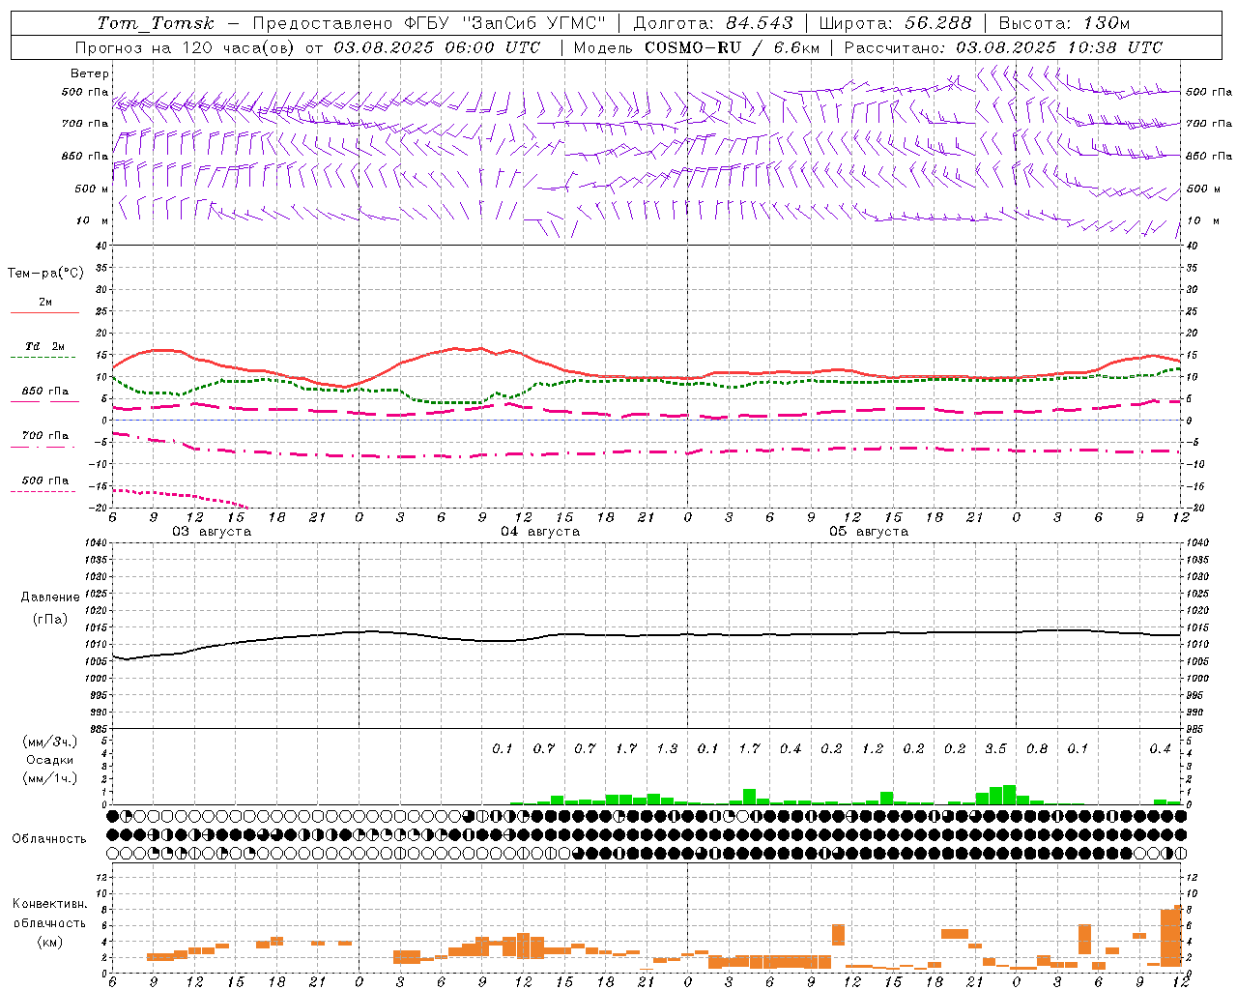The width and height of the screenshot is (1237, 990).
Task: Click the longitude value Долгота: 84.543
Action: pos(713,23)
